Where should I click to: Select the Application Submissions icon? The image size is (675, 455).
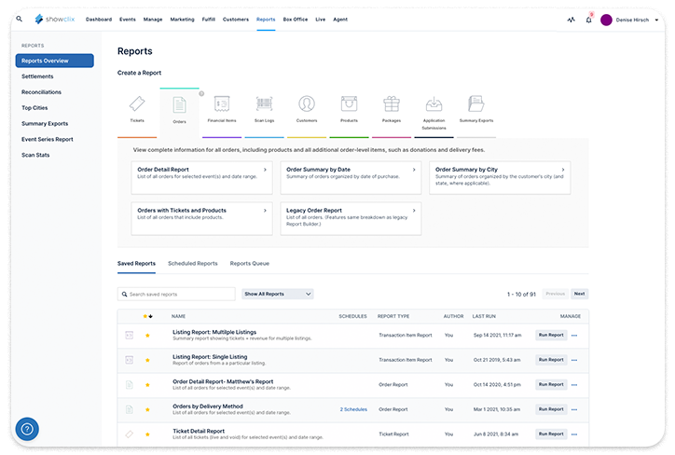(x=434, y=103)
